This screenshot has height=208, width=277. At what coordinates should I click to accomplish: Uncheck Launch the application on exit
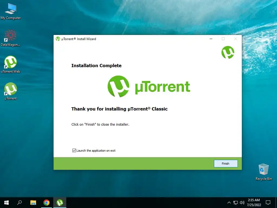coord(74,151)
